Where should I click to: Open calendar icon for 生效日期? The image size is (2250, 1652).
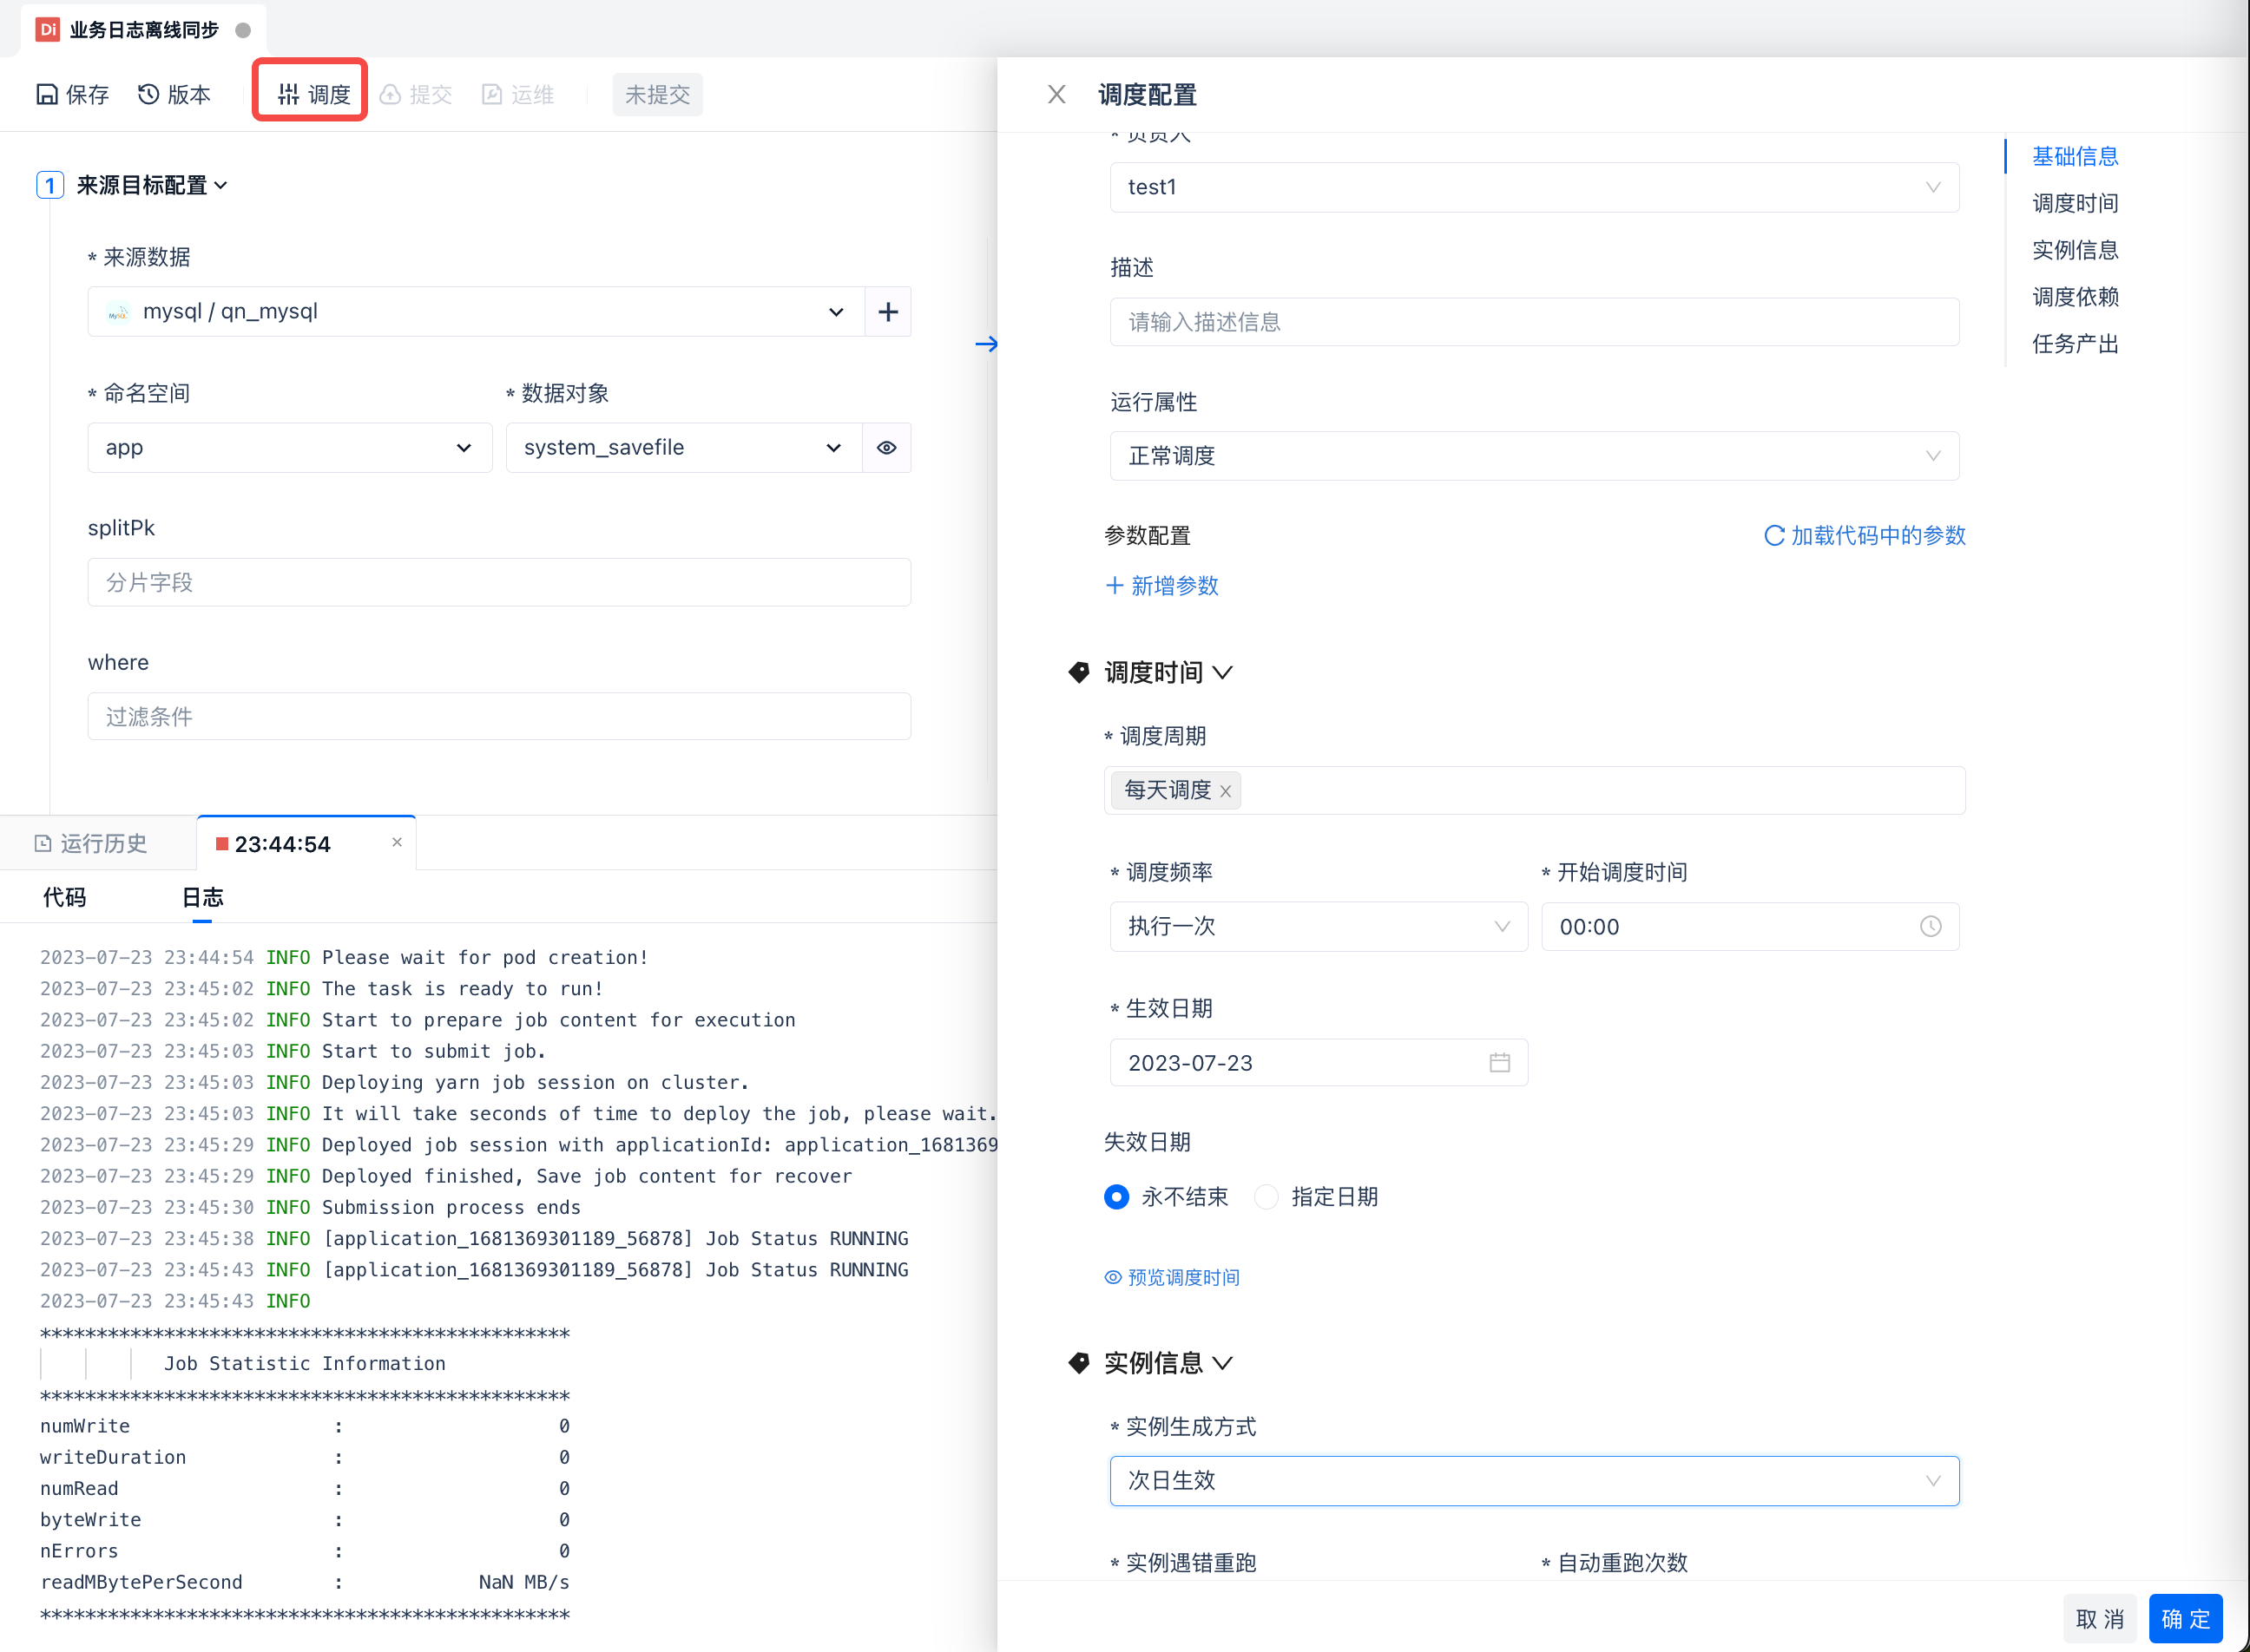1498,1063
